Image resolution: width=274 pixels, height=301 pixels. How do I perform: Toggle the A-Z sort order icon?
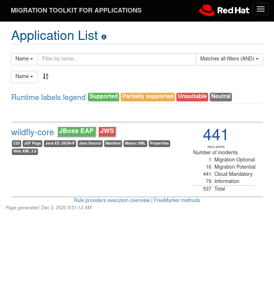tap(46, 76)
